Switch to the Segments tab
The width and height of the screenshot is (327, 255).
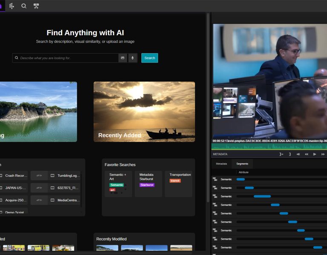pyautogui.click(x=242, y=164)
